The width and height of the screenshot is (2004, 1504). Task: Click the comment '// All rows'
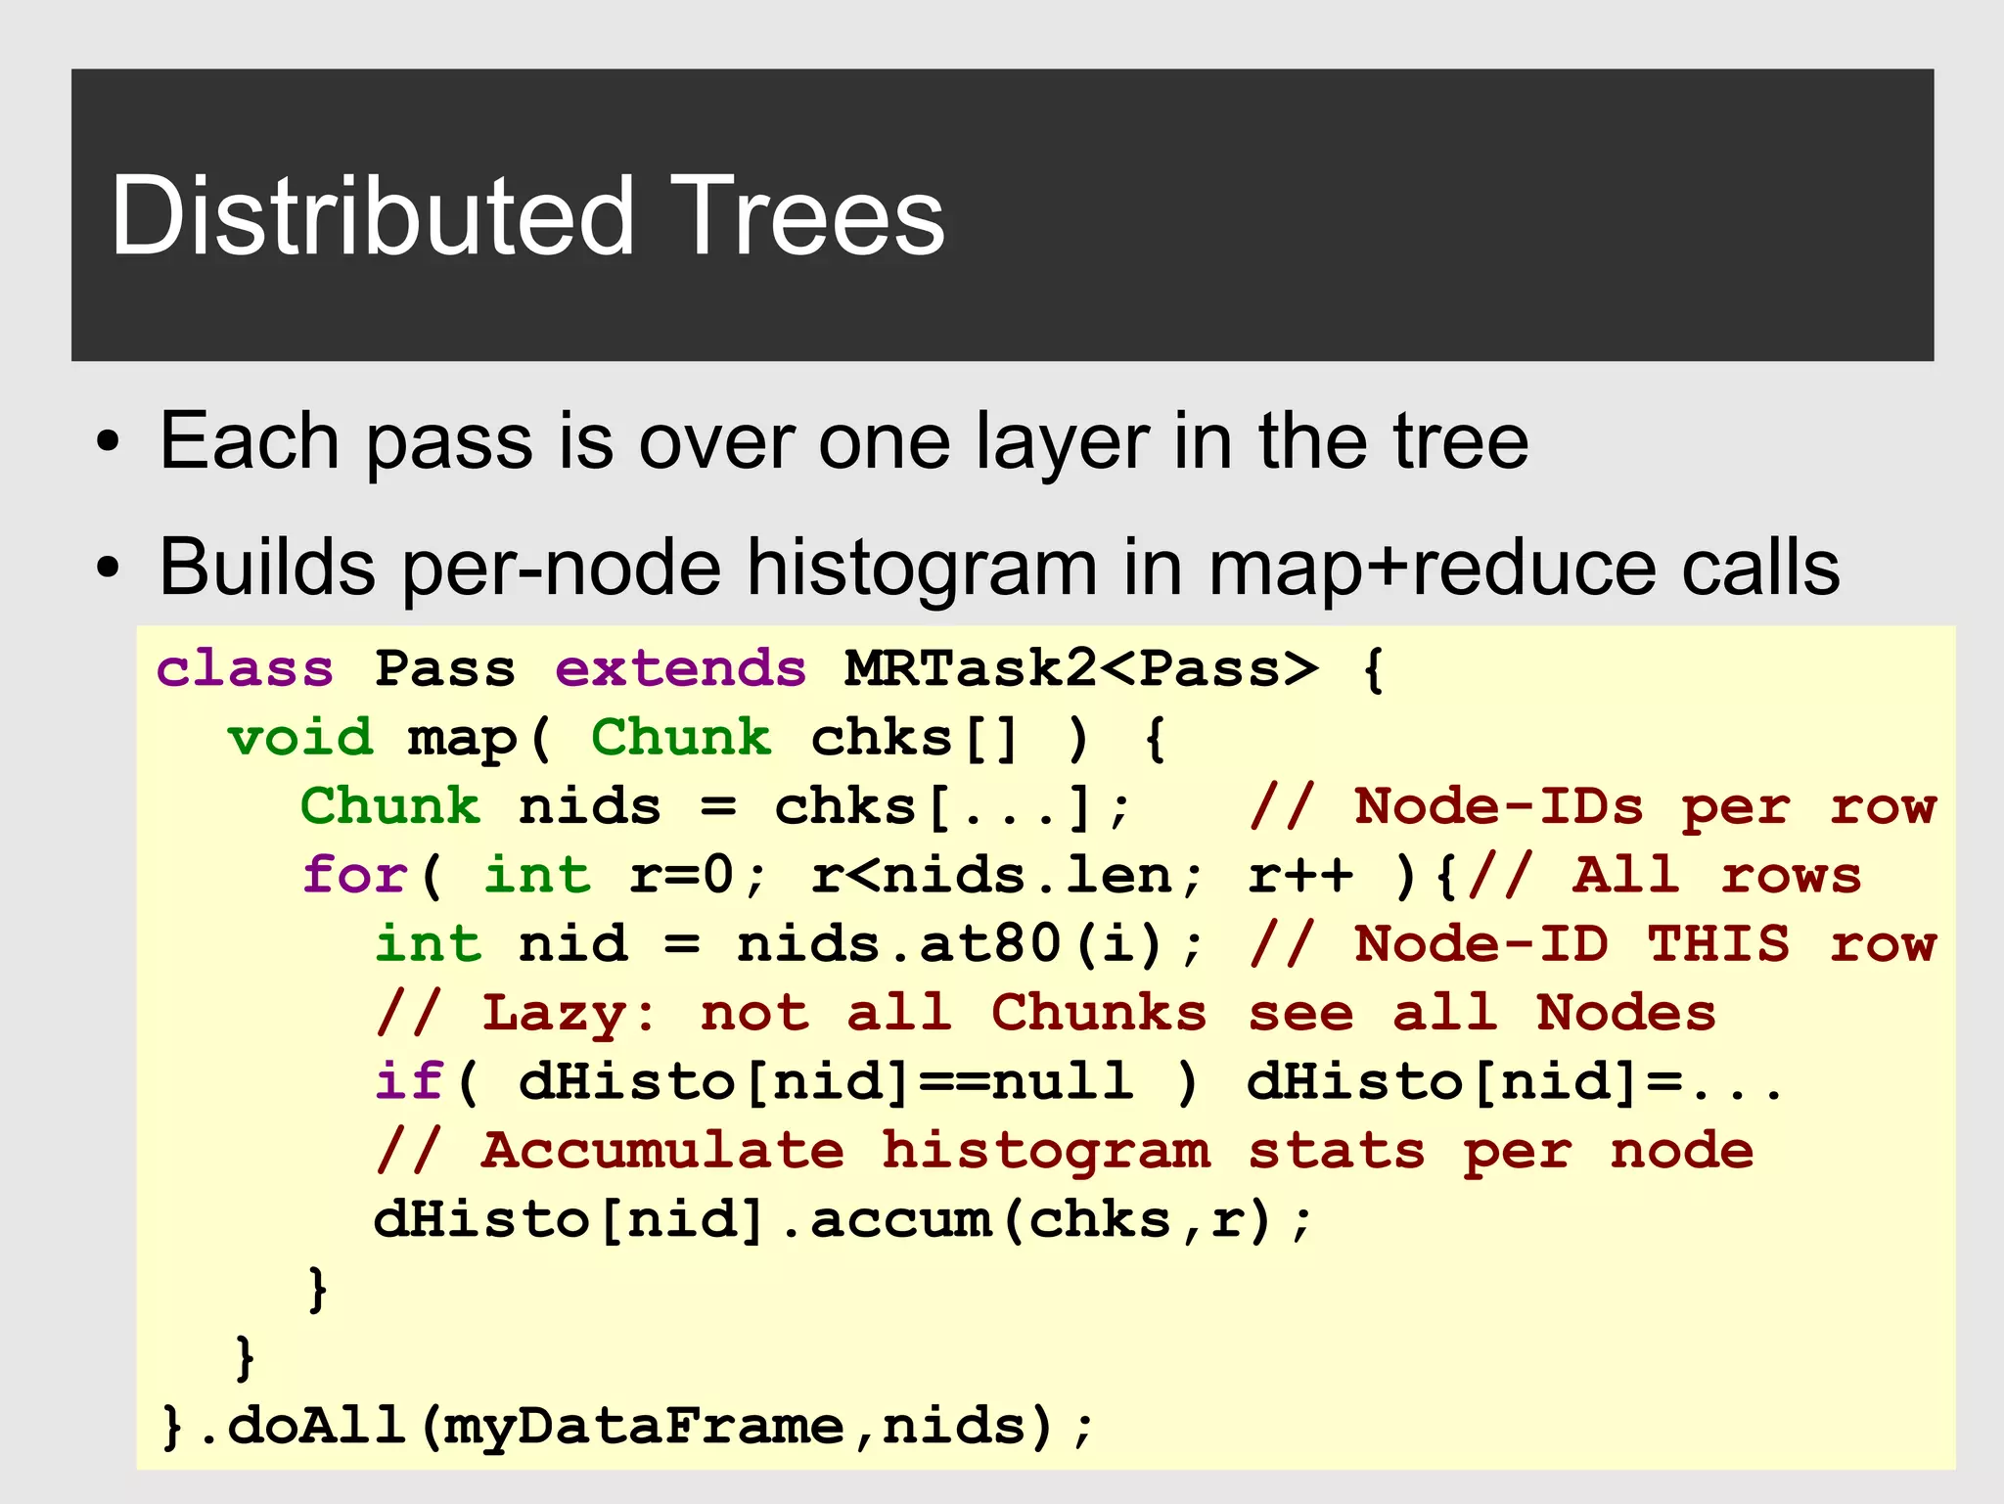click(1664, 876)
